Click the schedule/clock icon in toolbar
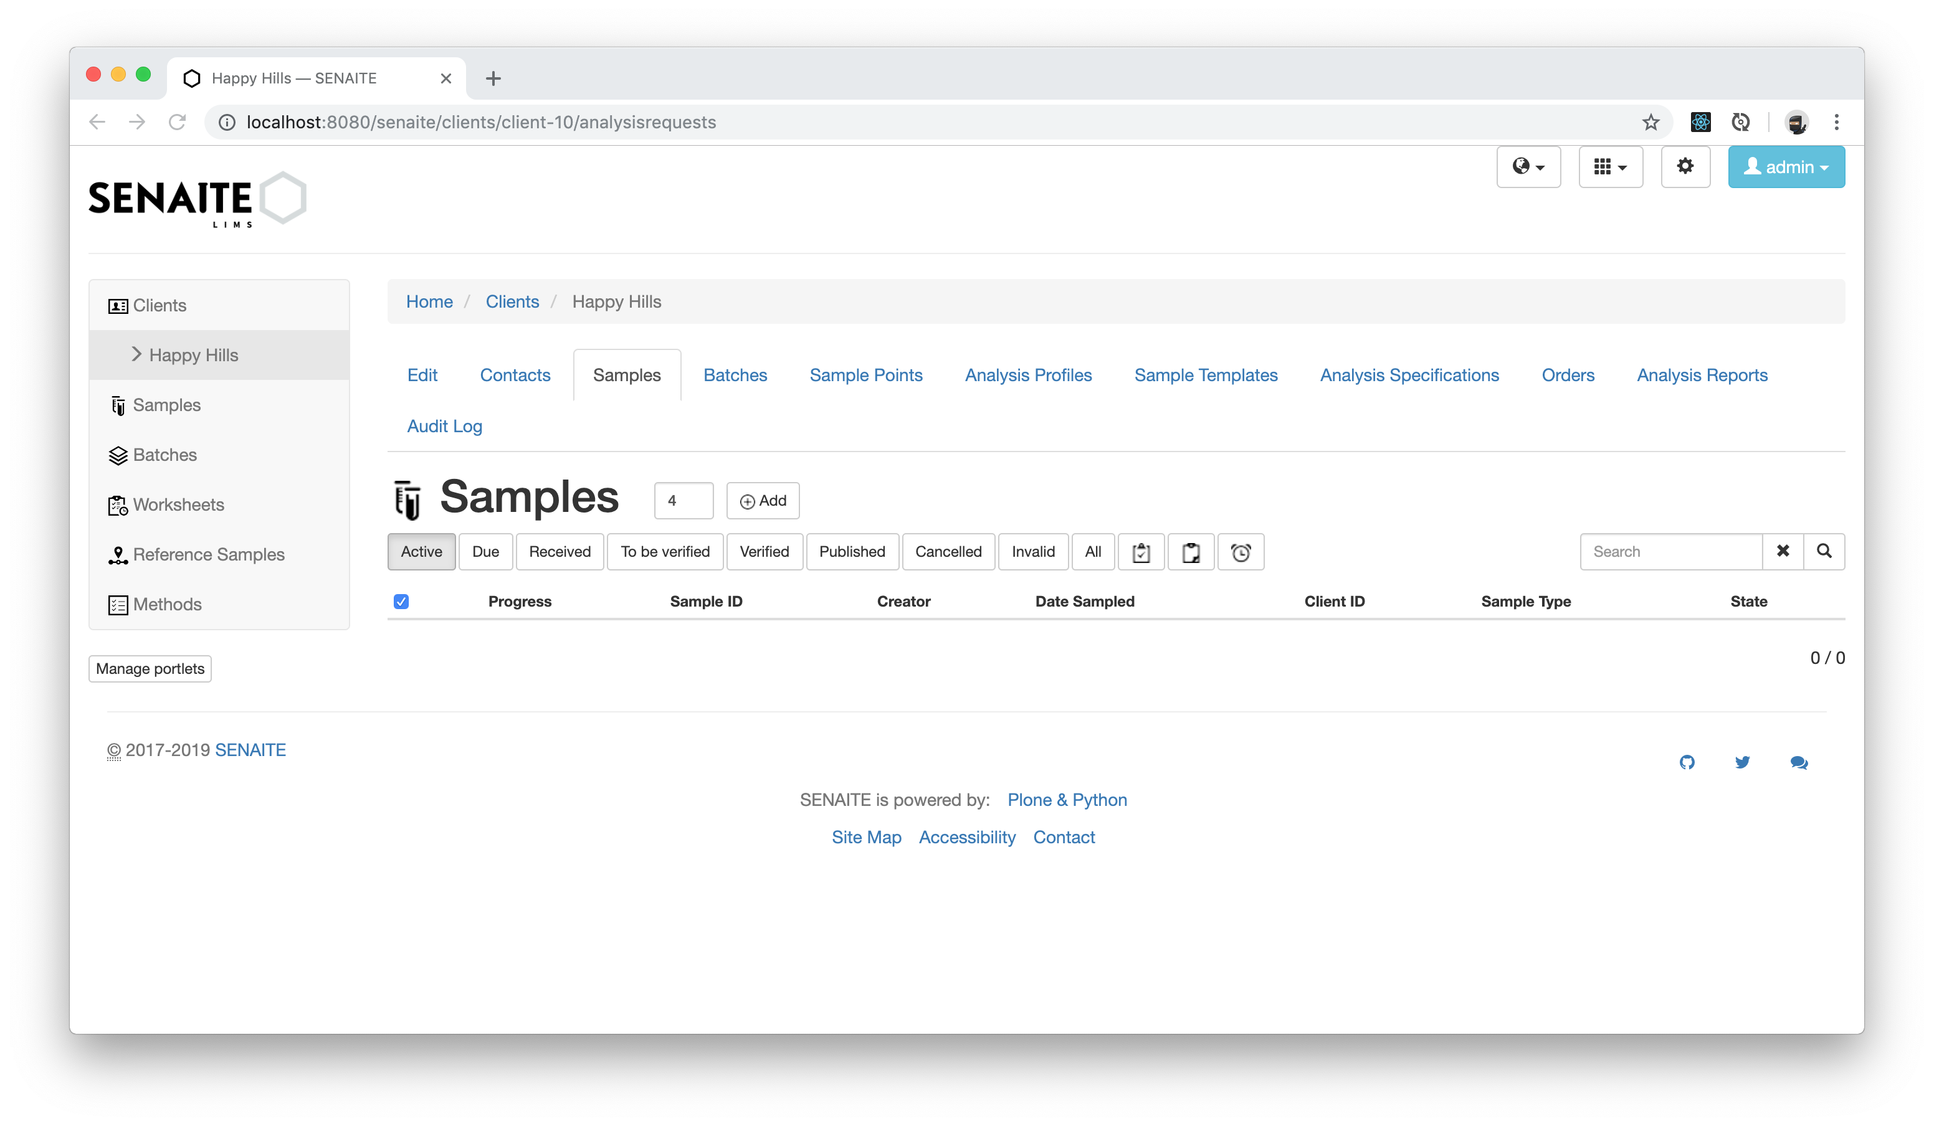1934x1126 pixels. point(1241,551)
